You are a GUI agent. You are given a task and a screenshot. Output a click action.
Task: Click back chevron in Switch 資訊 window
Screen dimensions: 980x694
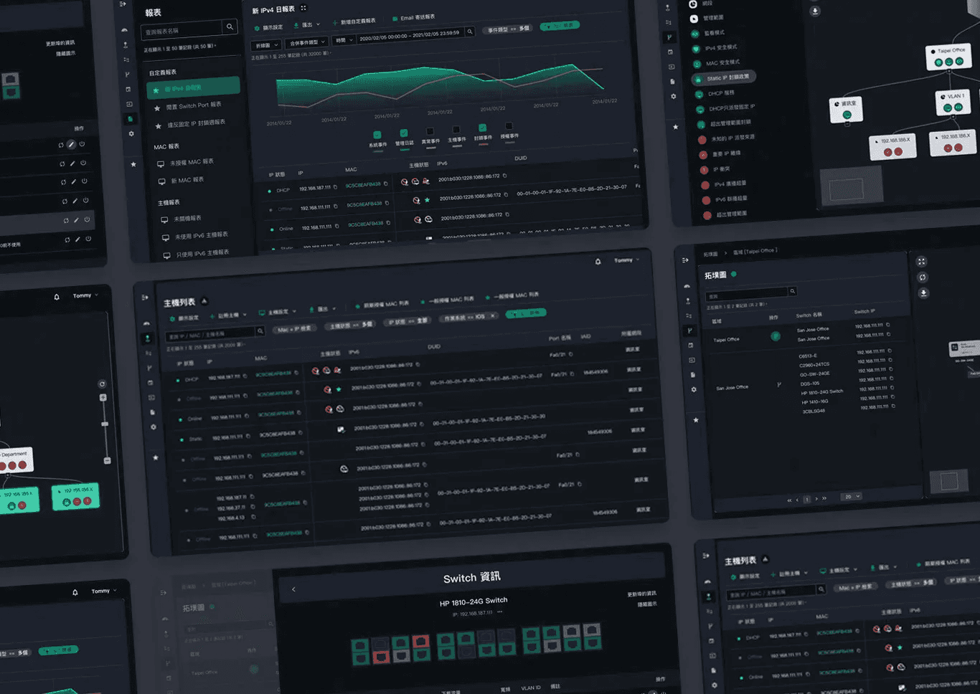(293, 589)
